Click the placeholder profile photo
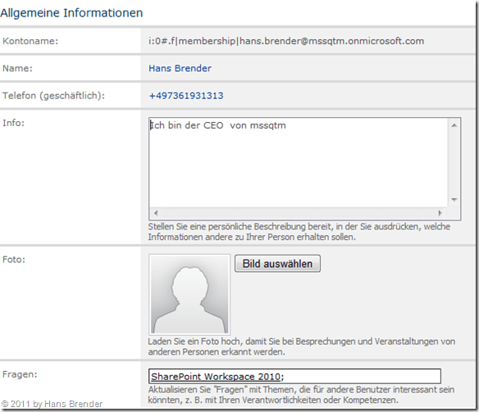 point(189,295)
